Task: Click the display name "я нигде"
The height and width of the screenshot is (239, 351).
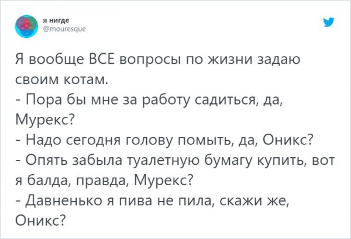Action: pyautogui.click(x=57, y=18)
